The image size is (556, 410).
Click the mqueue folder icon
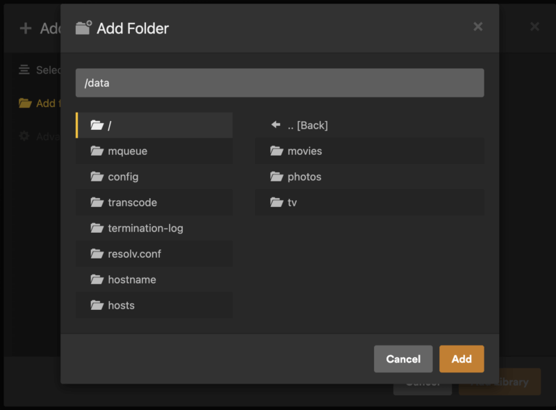(x=97, y=151)
